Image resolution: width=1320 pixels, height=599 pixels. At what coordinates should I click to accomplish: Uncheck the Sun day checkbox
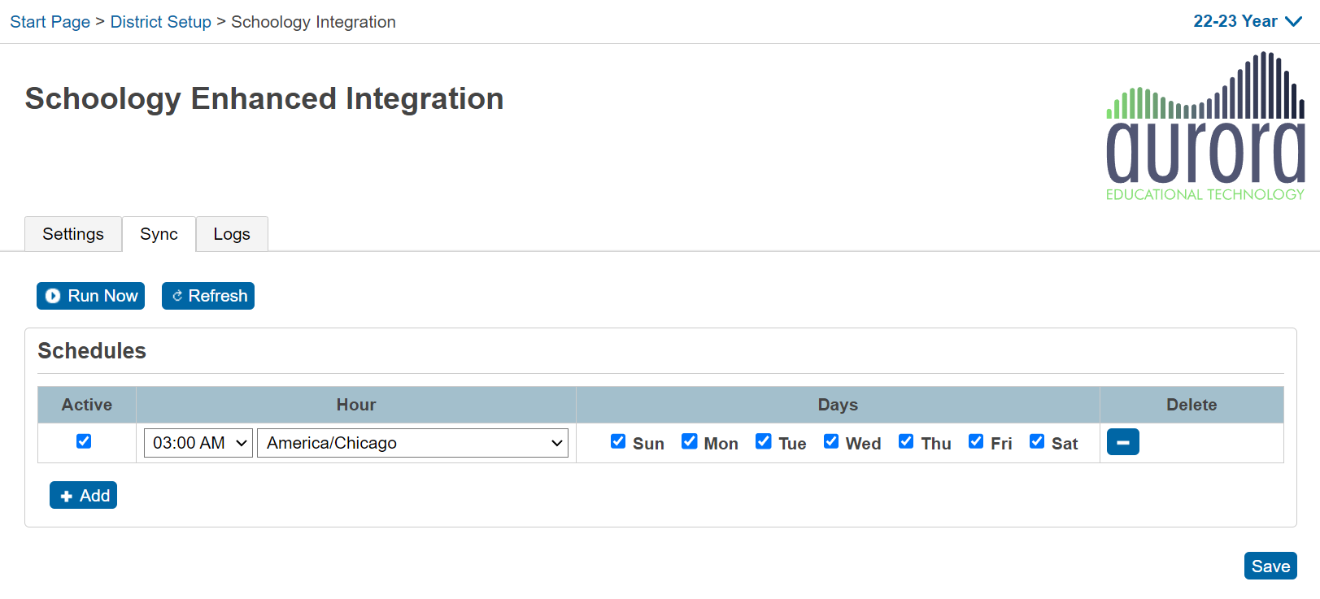pos(618,441)
